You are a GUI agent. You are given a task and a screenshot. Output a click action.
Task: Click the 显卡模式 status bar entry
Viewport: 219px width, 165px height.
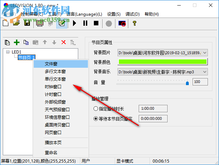125,161
